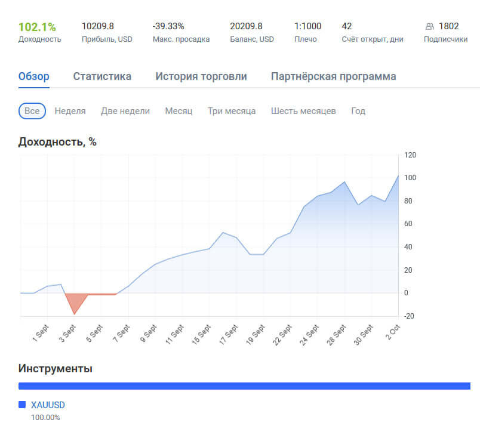The width and height of the screenshot is (480, 426).
Task: Open the Обзор tab
Action: pyautogui.click(x=33, y=76)
